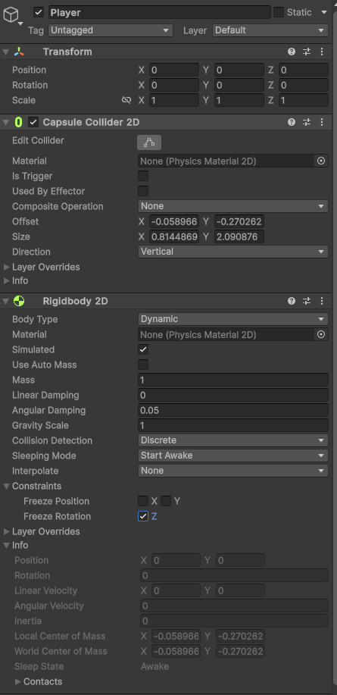Toggle constrained proportions link on Scale
Screen dimensions: 337x695
126,100
